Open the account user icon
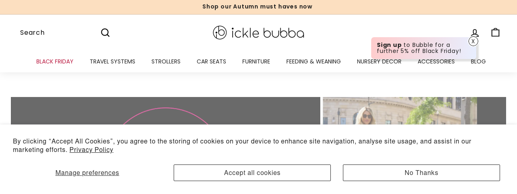517x194 pixels. (475, 33)
